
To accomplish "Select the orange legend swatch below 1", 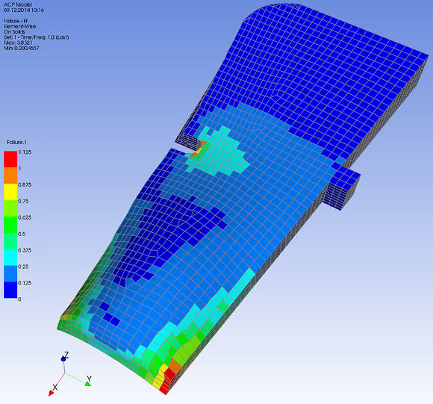I will (x=10, y=175).
